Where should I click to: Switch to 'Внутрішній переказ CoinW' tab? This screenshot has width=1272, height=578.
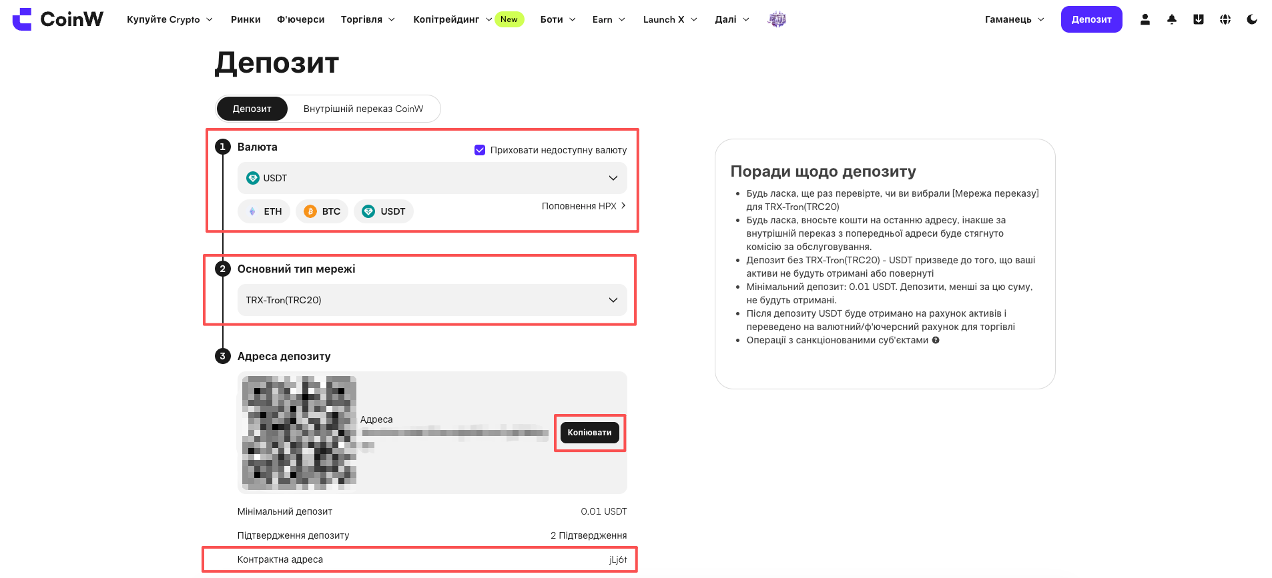coord(363,109)
